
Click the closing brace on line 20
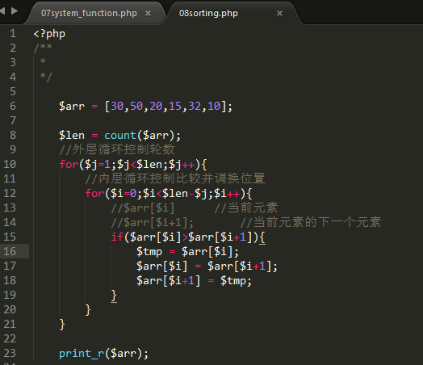pyautogui.click(x=88, y=310)
